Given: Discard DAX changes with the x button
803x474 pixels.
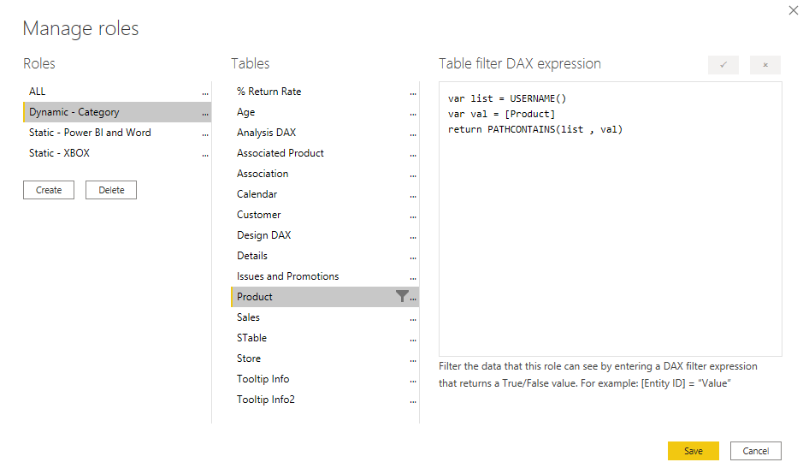Looking at the screenshot, I should pos(765,64).
